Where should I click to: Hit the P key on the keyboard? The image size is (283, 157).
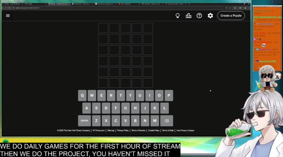pos(169,95)
